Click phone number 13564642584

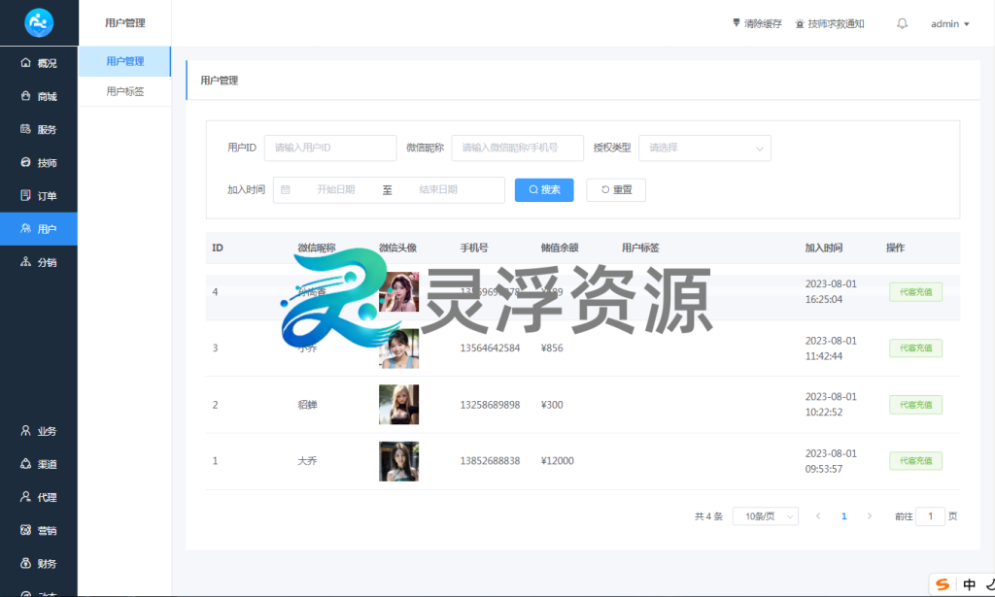pos(490,348)
